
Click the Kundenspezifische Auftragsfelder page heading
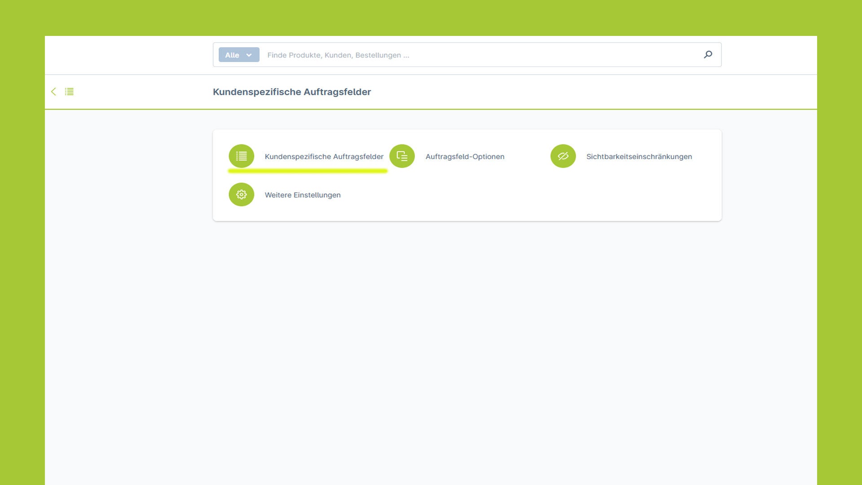pyautogui.click(x=292, y=92)
